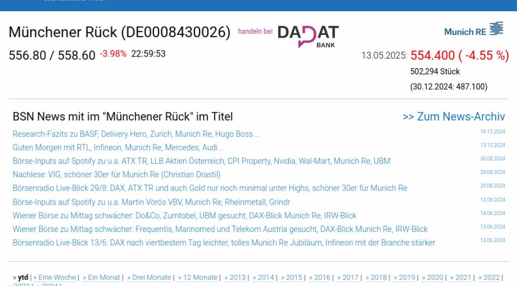The height and width of the screenshot is (286, 517).
Task: Open the 'handeln bei' trading link
Action: 255,31
